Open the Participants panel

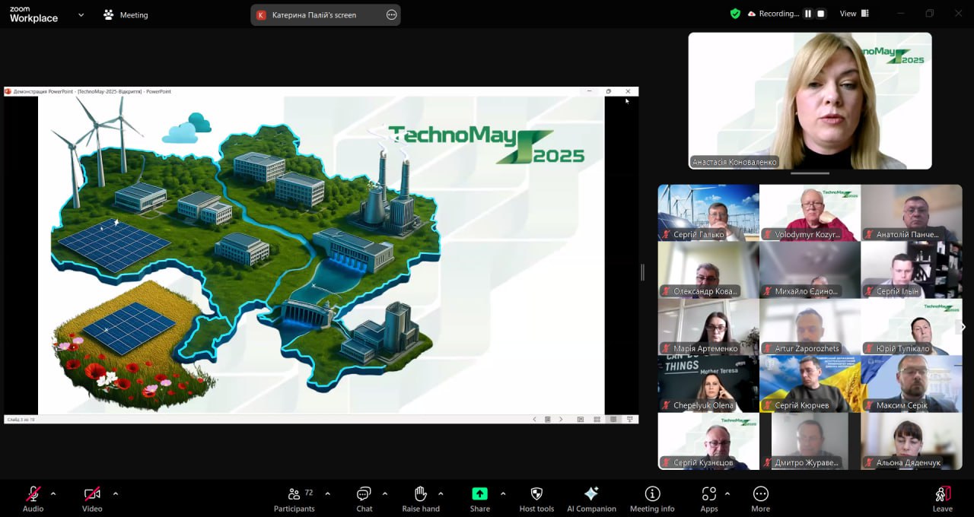click(x=294, y=499)
